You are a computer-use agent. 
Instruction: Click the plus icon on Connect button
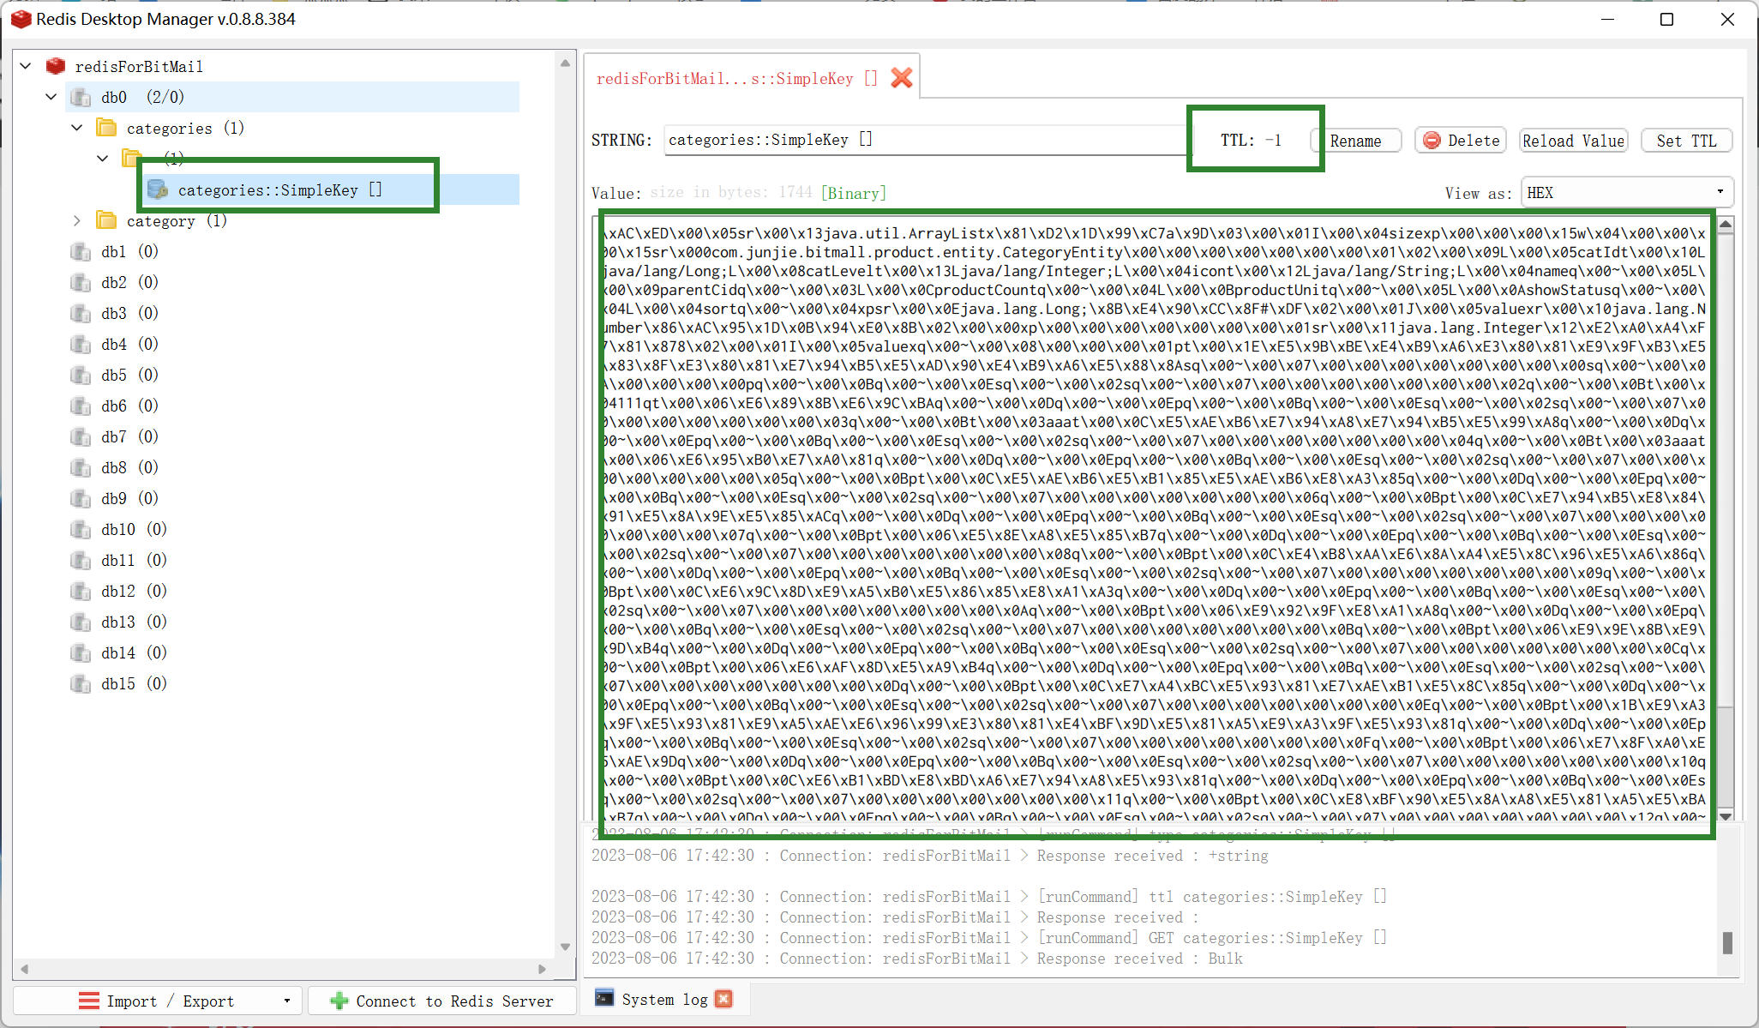(x=339, y=1001)
